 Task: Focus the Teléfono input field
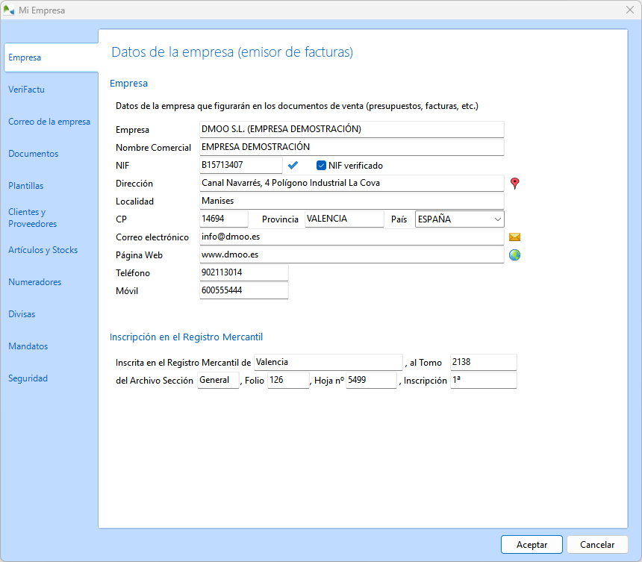click(x=243, y=273)
